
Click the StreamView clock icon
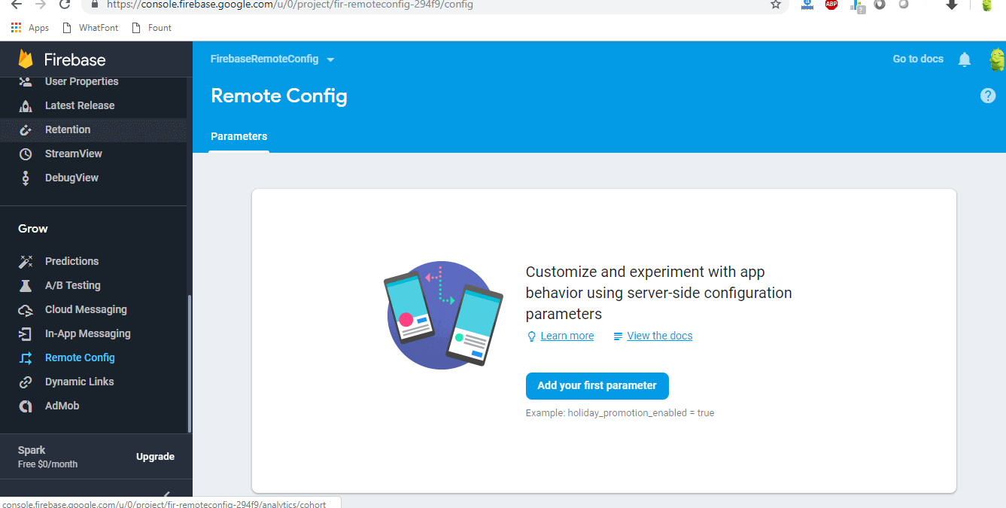26,154
